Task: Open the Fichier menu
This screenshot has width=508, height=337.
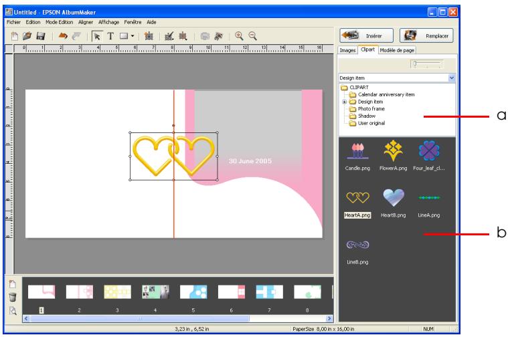Action: click(x=13, y=22)
